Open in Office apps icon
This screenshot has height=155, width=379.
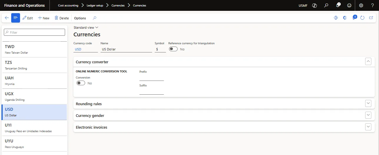click(x=345, y=18)
